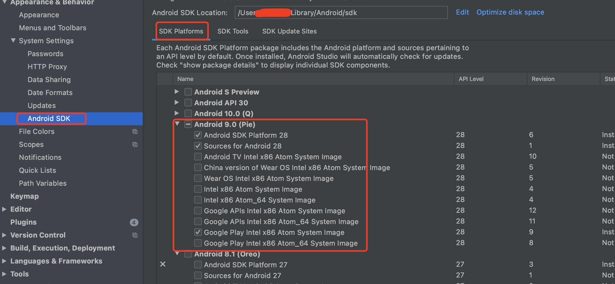The width and height of the screenshot is (615, 284).
Task: Open the Date Formats settings page
Action: point(50,93)
